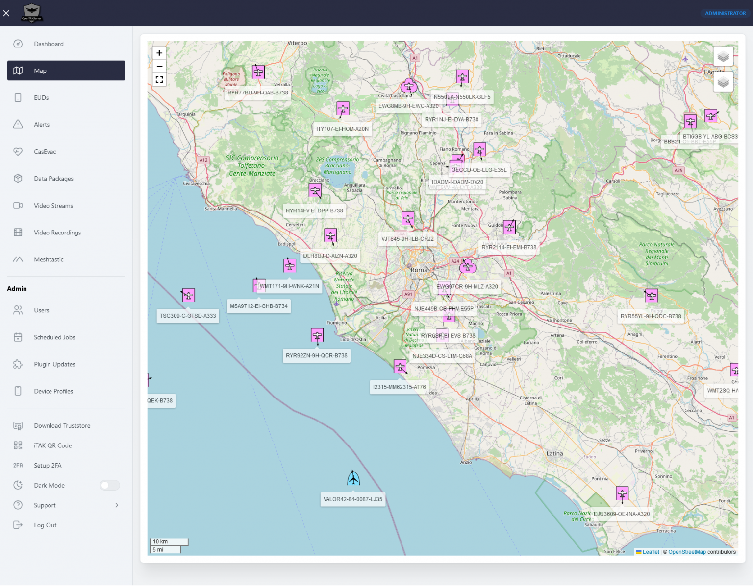The height and width of the screenshot is (586, 753).
Task: Open the CasEvac heart icon
Action: pyautogui.click(x=18, y=151)
